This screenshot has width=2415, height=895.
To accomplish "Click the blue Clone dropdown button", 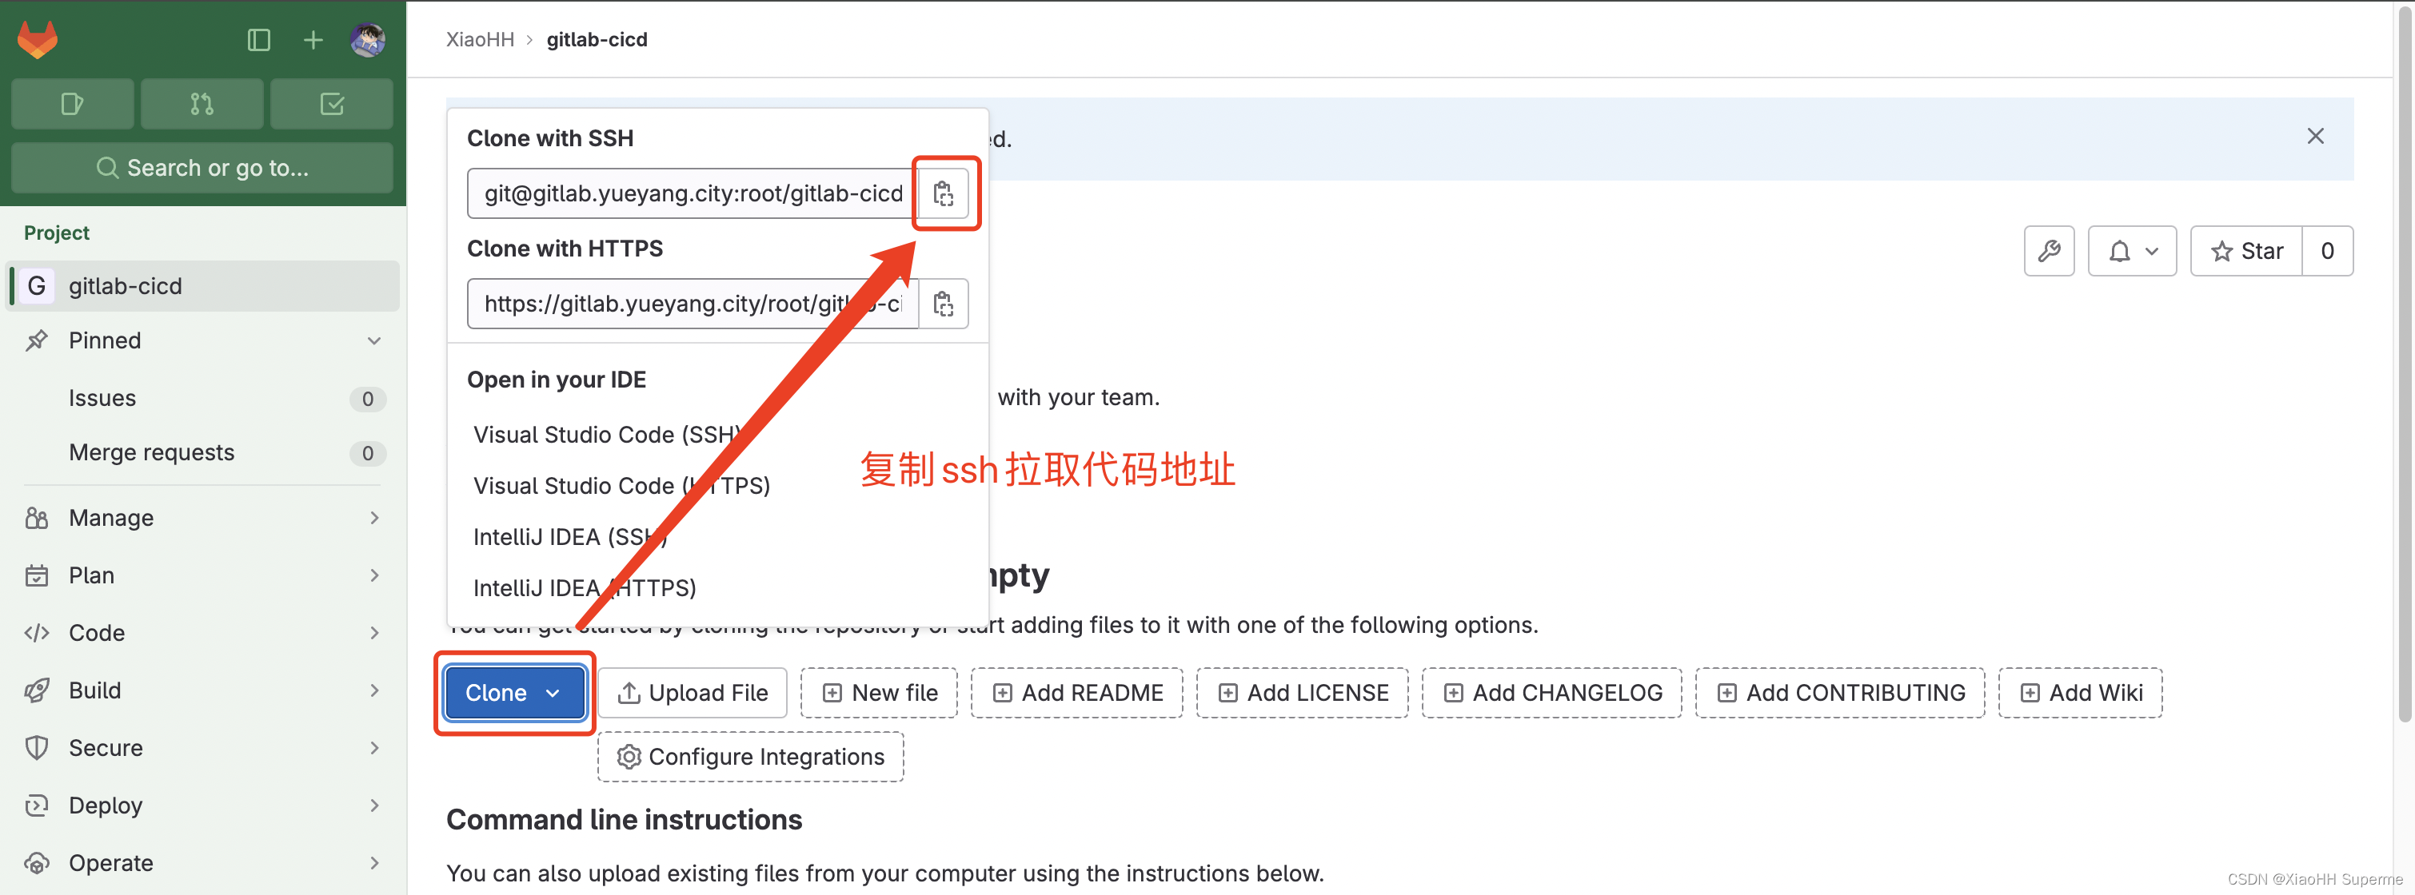I will point(513,693).
